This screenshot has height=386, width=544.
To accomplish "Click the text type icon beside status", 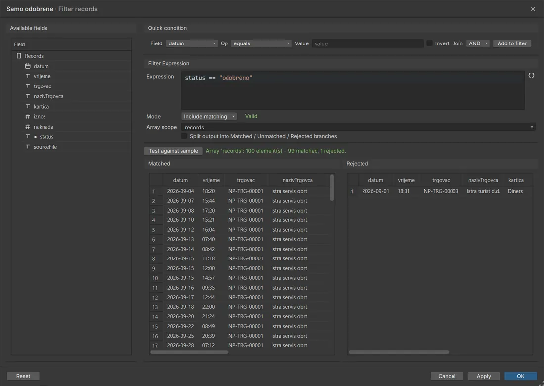I will click(28, 136).
